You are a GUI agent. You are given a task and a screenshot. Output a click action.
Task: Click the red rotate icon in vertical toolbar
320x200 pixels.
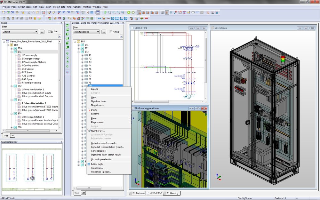68,72
